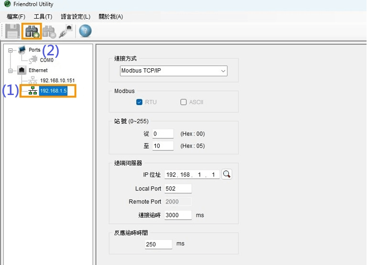Select the COM0 port plug icon
The width and height of the screenshot is (368, 265).
(33, 60)
